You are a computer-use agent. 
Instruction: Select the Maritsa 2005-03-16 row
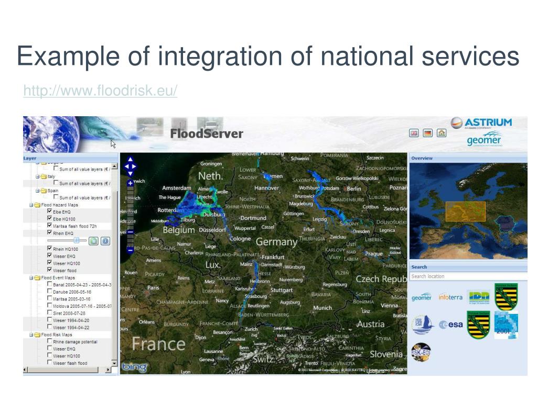click(x=68, y=299)
